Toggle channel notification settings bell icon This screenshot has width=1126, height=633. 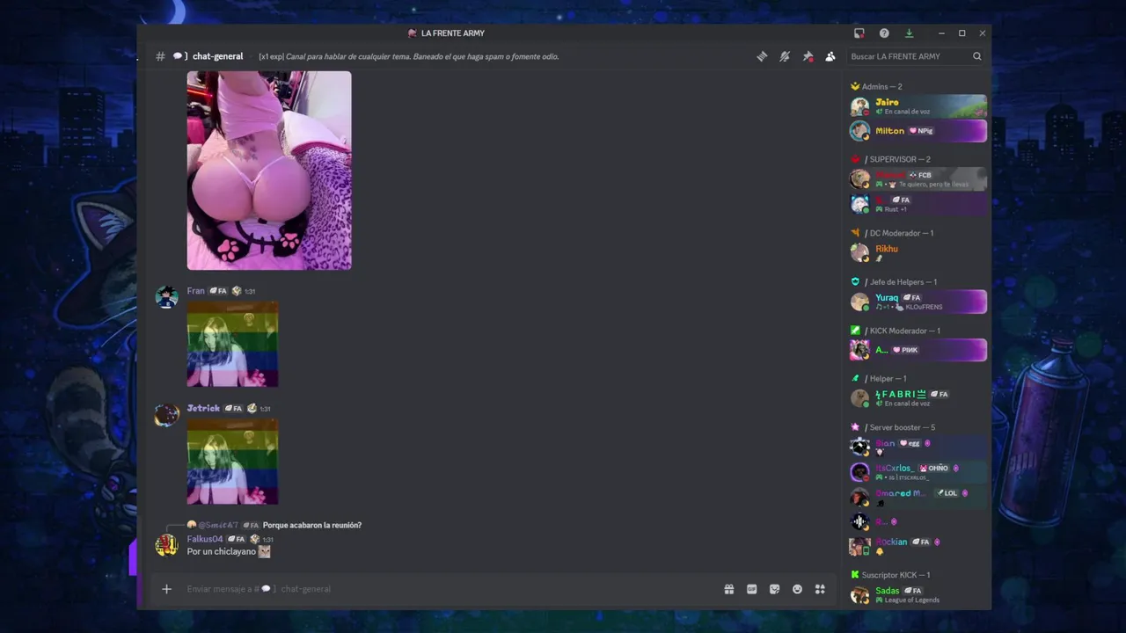(785, 56)
